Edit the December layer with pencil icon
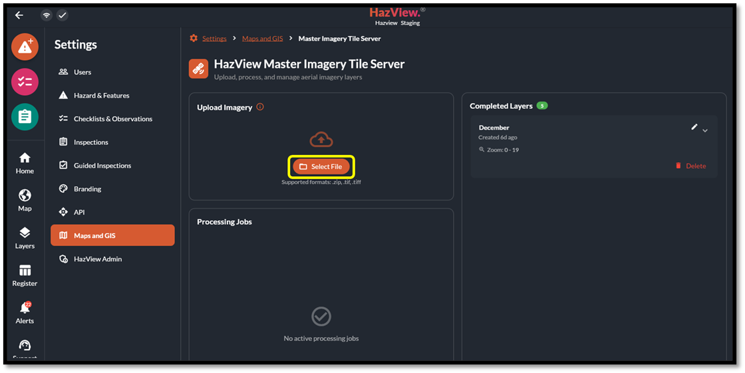The height and width of the screenshot is (373, 745). click(x=694, y=127)
